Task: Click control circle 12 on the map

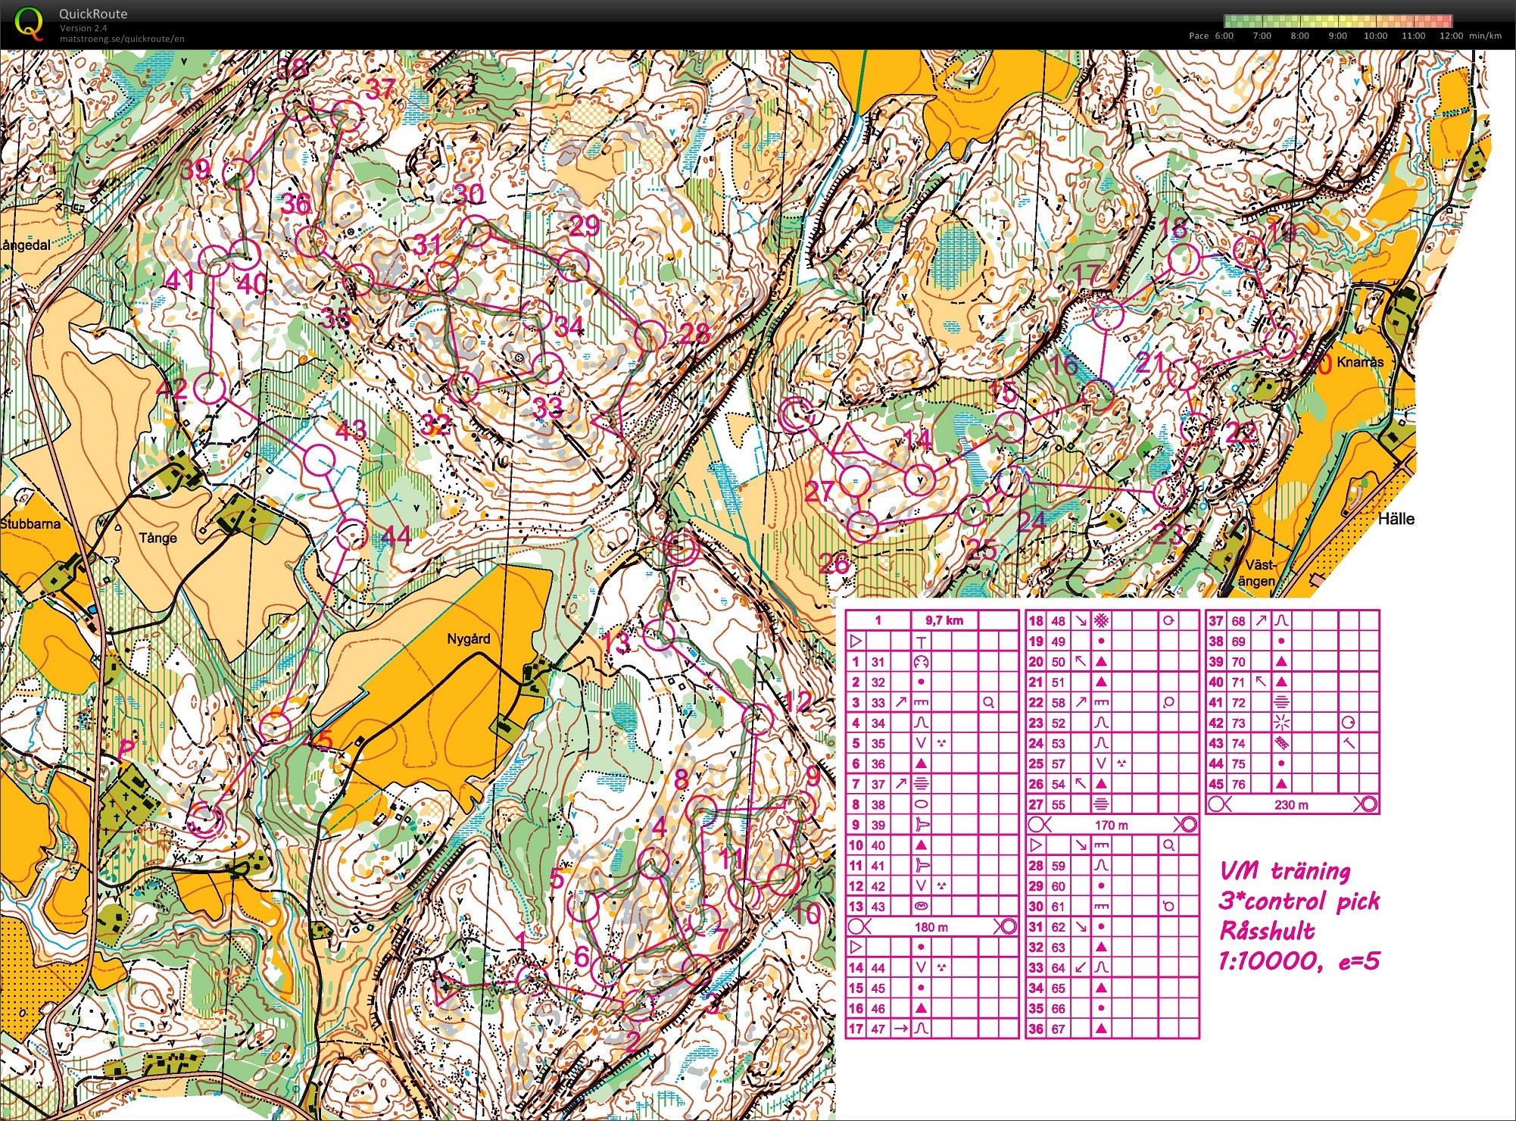Action: (757, 719)
